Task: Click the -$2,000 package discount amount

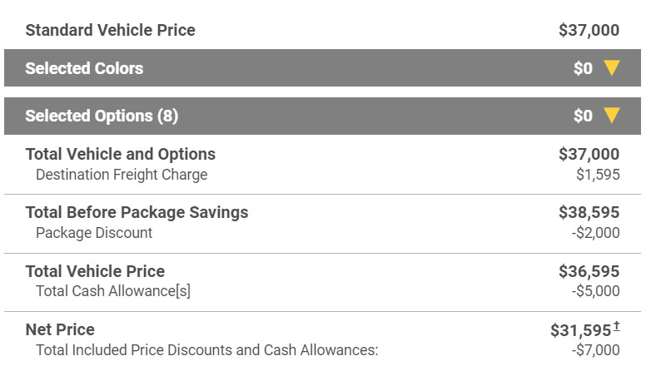Action: (596, 233)
